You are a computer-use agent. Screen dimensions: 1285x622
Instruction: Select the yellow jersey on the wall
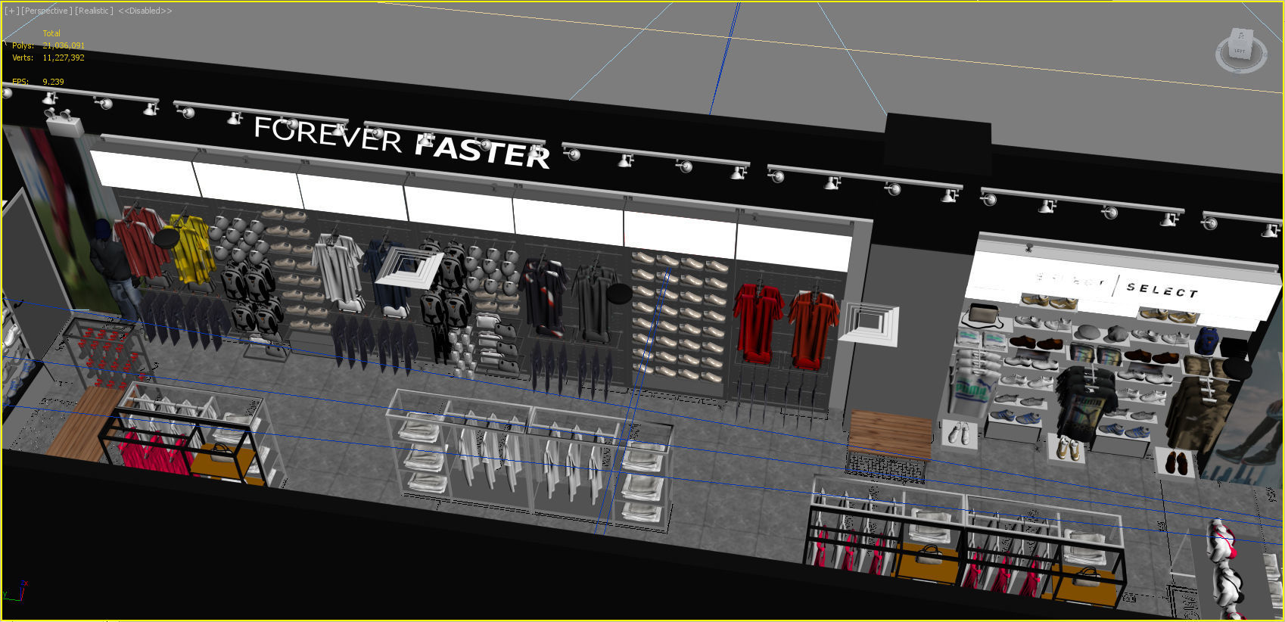(191, 248)
